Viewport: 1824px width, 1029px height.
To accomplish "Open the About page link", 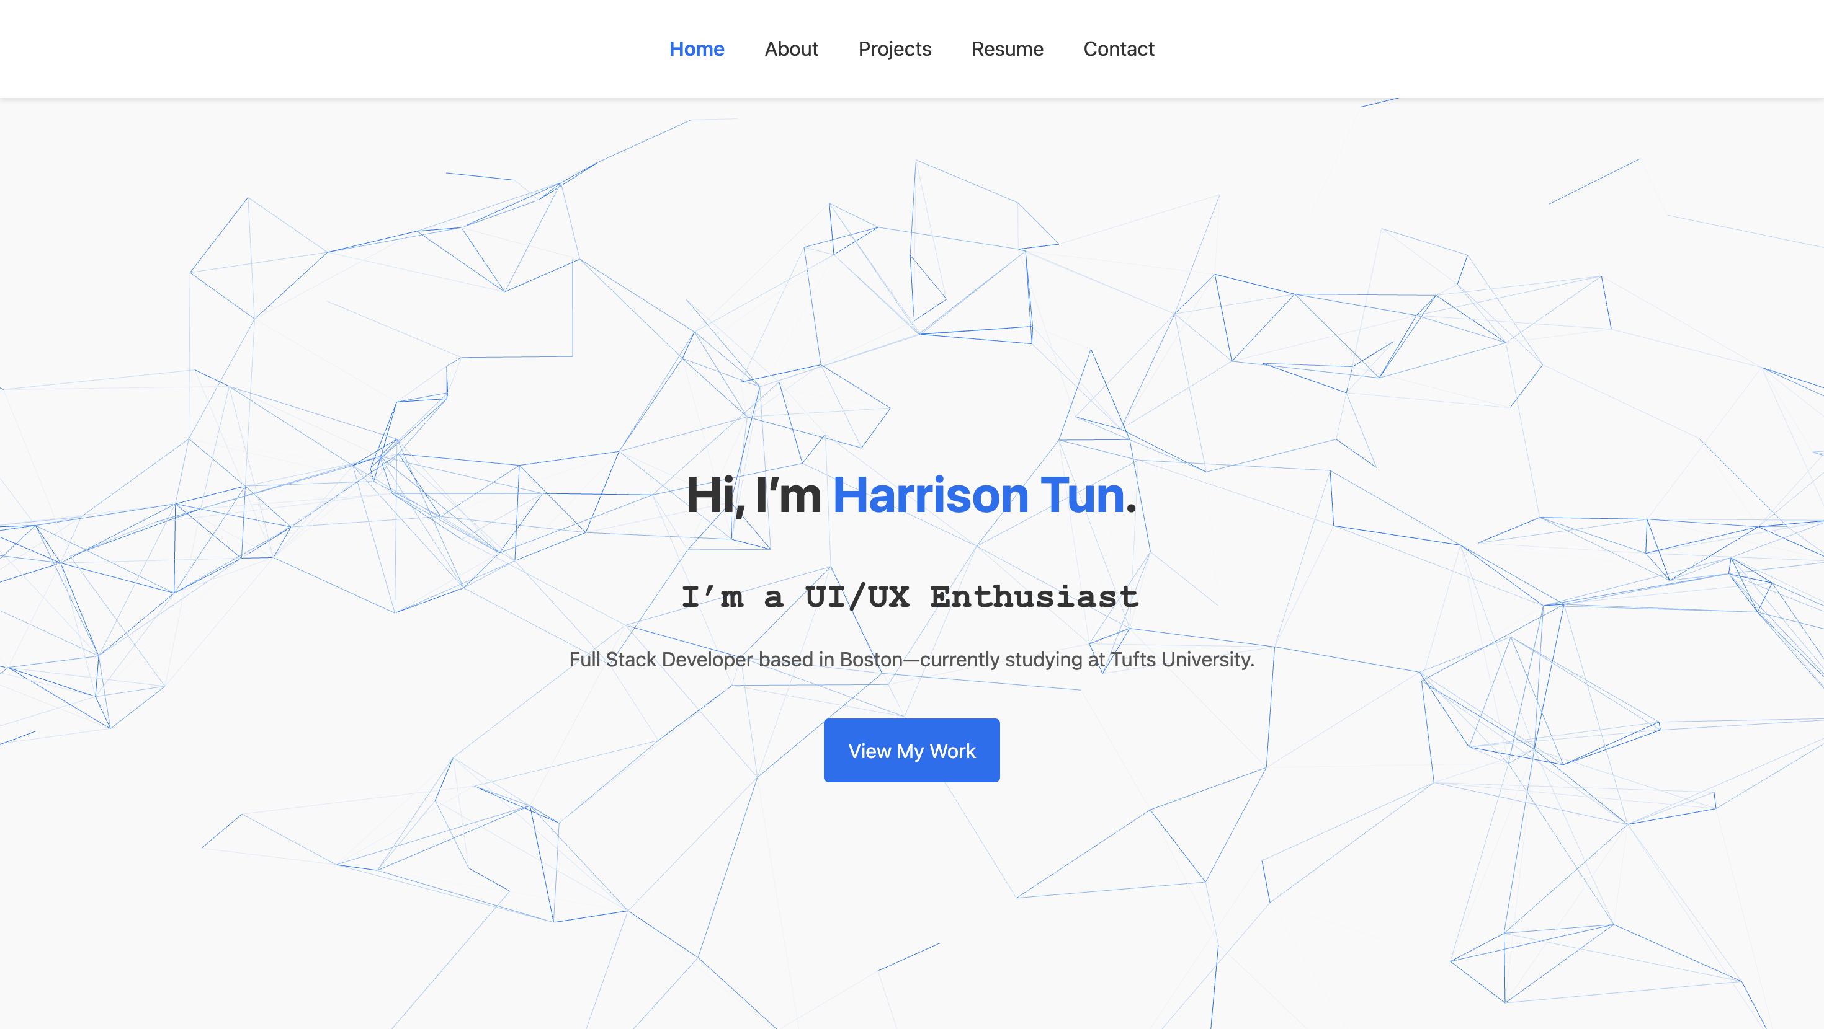I will click(x=791, y=49).
